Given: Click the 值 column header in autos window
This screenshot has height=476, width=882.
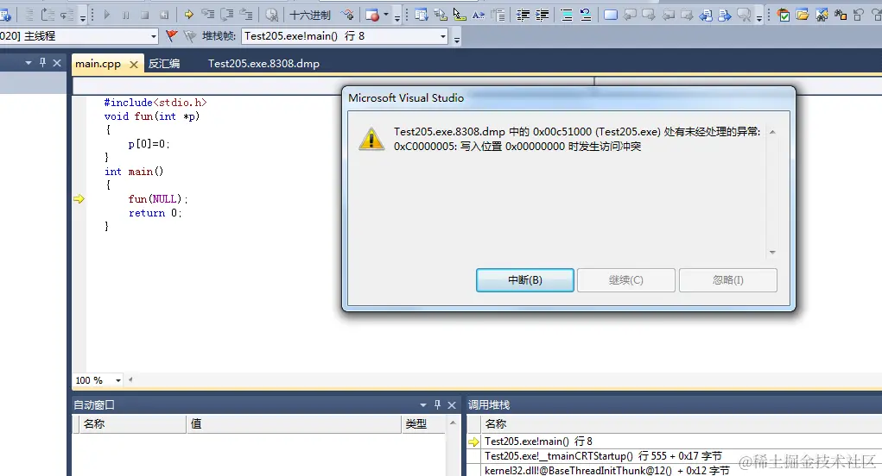Looking at the screenshot, I should coord(294,423).
